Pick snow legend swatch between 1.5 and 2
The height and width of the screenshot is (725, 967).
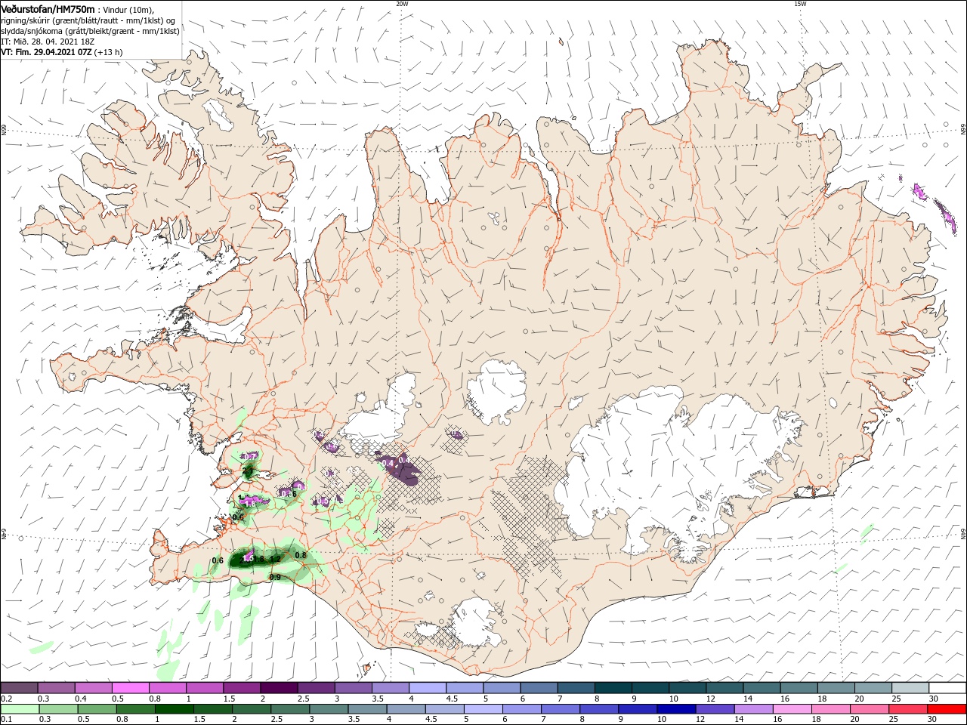pos(242,688)
